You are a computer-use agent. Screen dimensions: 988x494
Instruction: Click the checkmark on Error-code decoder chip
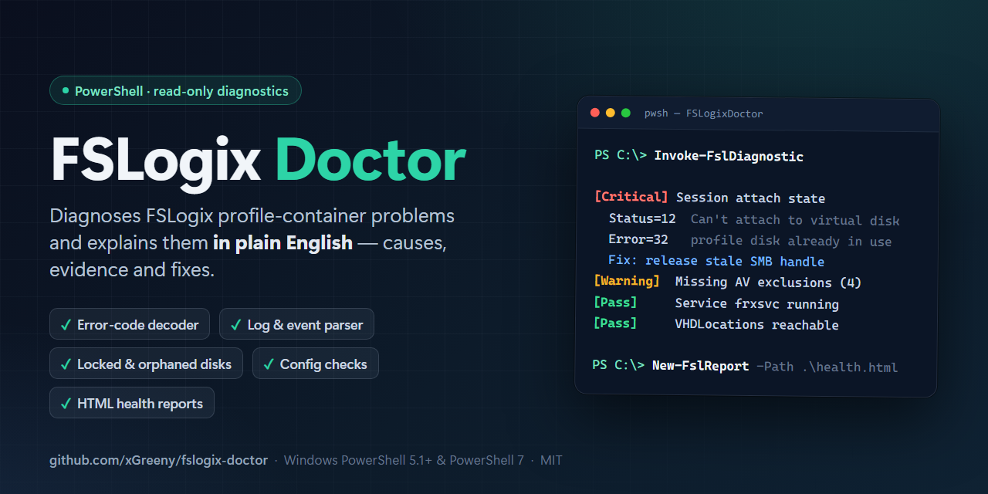[66, 325]
